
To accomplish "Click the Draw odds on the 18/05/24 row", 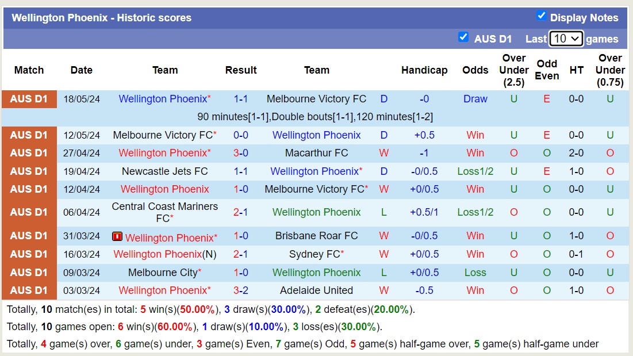I will [x=475, y=98].
